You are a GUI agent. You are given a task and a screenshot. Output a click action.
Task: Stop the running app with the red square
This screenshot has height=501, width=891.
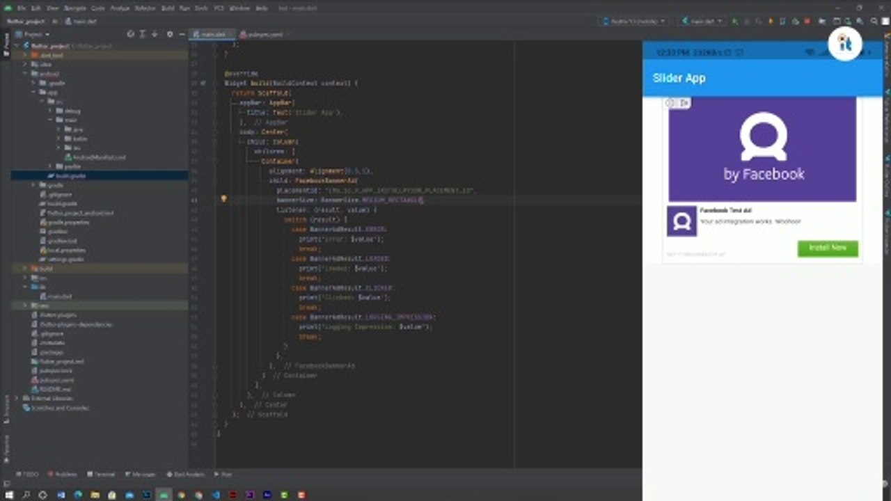pyautogui.click(x=807, y=22)
